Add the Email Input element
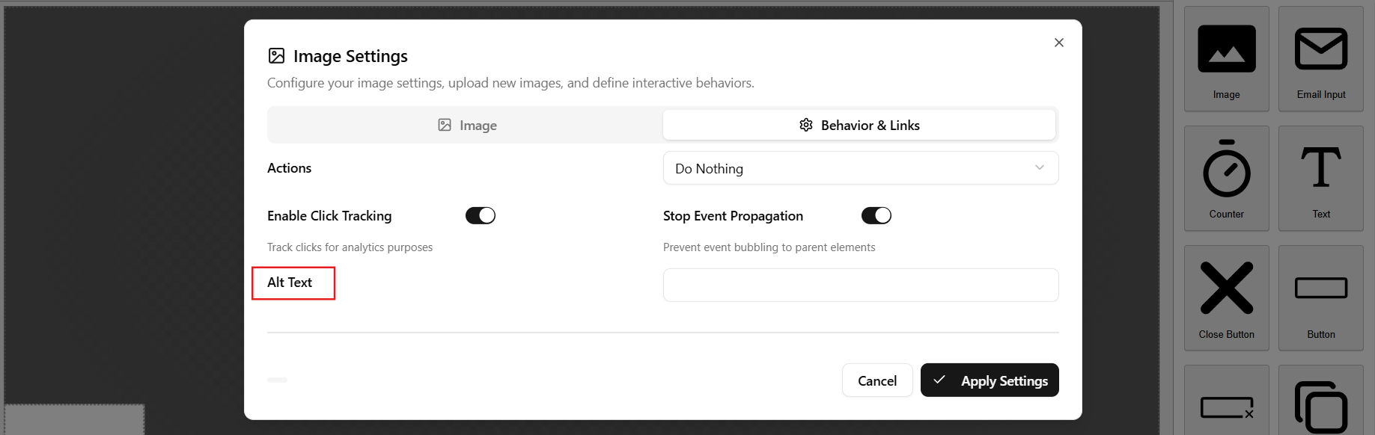The image size is (1375, 435). point(1320,50)
